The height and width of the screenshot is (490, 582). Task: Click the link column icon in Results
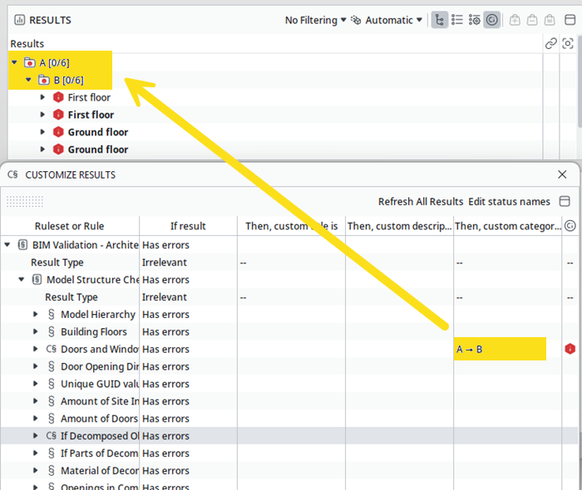click(550, 44)
